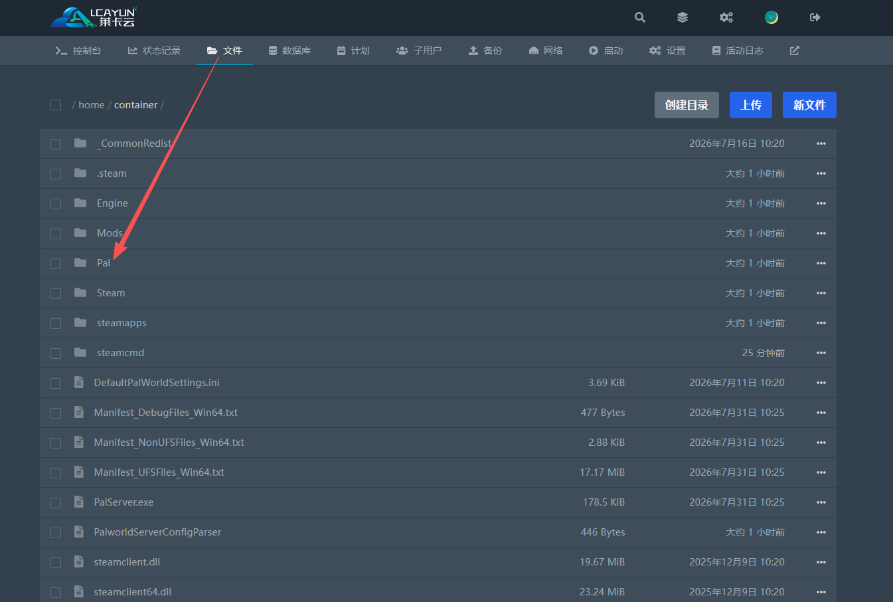The width and height of the screenshot is (893, 602).
Task: Open the 设置 tab
Action: 667,50
